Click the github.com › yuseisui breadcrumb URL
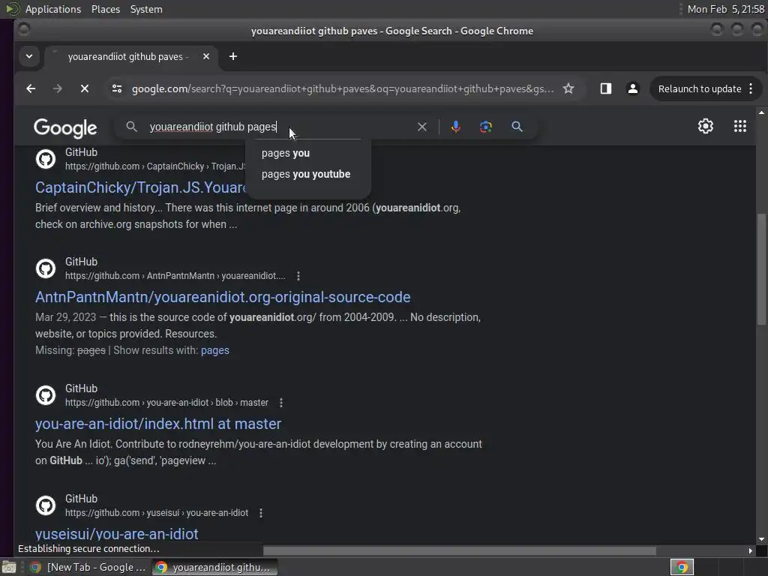This screenshot has height=576, width=768. [157, 513]
